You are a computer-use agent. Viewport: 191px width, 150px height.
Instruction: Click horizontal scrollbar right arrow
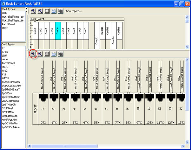183,146
